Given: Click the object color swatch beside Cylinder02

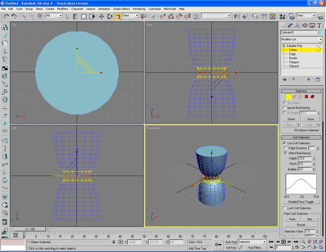Looking at the screenshot, I should [x=320, y=32].
